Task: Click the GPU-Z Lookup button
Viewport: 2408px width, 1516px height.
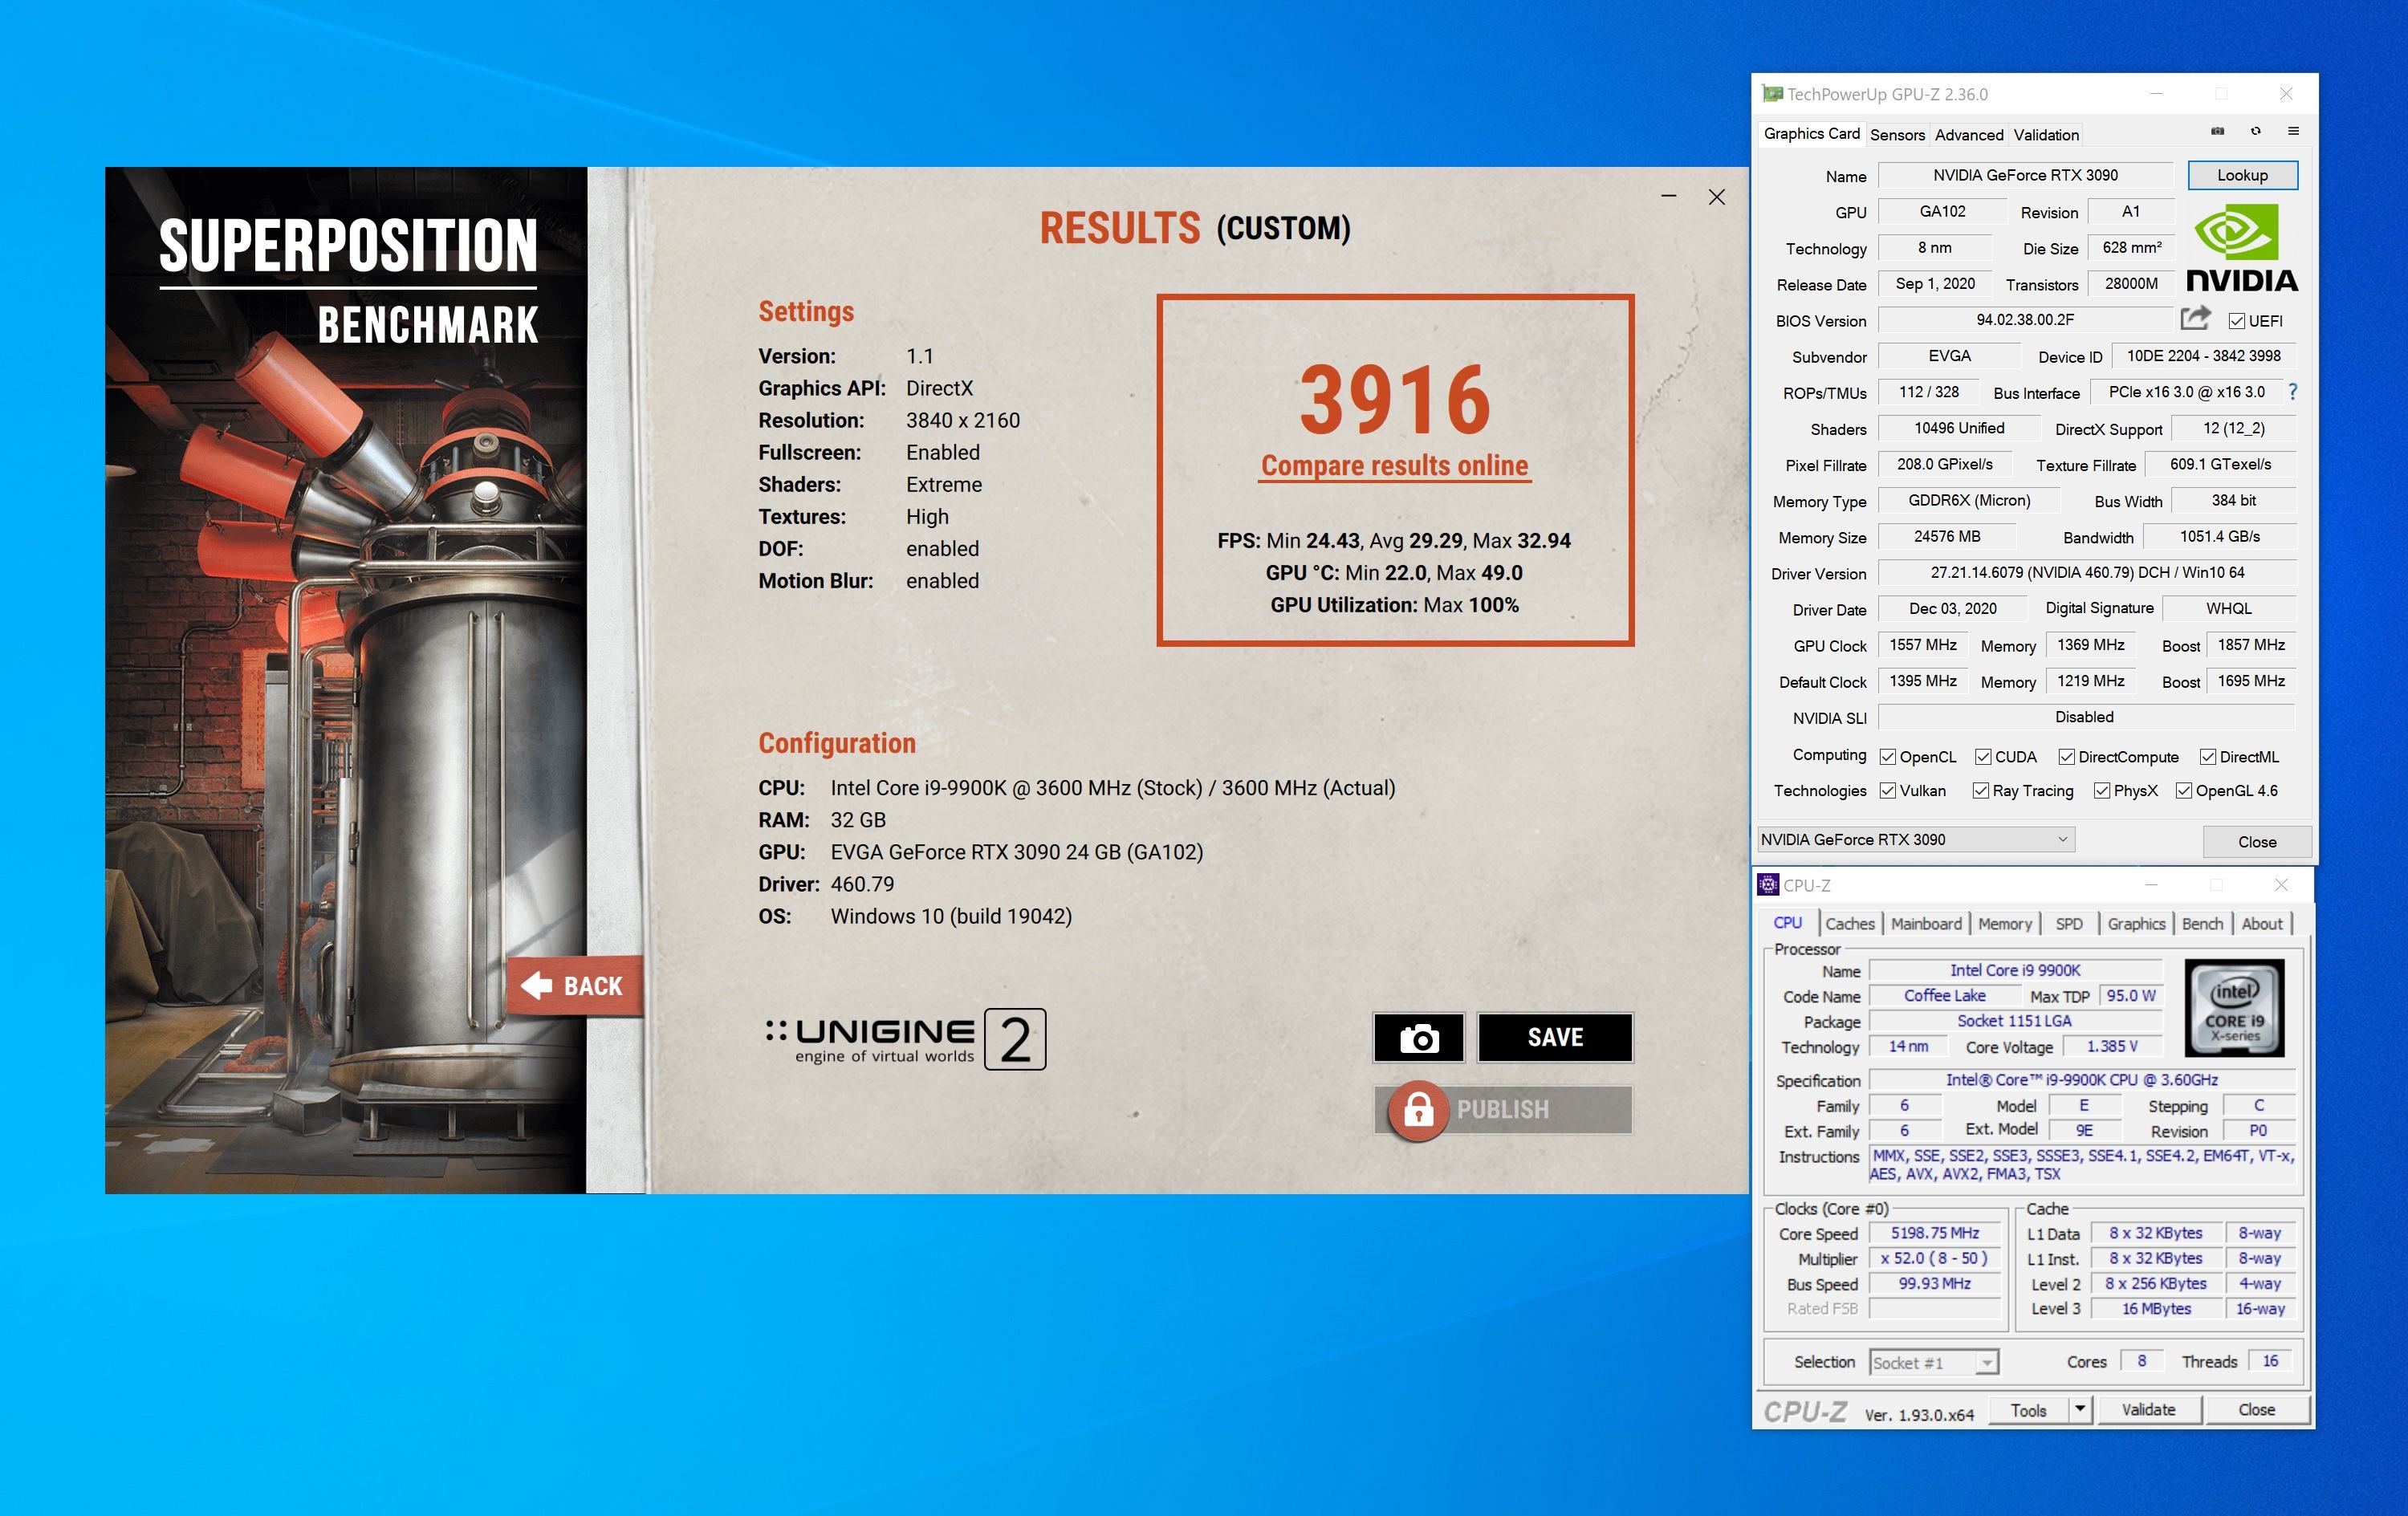Action: [2242, 175]
